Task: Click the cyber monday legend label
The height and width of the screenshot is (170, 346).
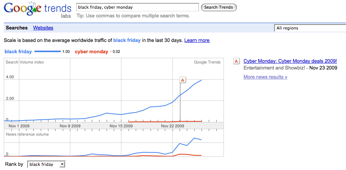Action: [x=92, y=52]
